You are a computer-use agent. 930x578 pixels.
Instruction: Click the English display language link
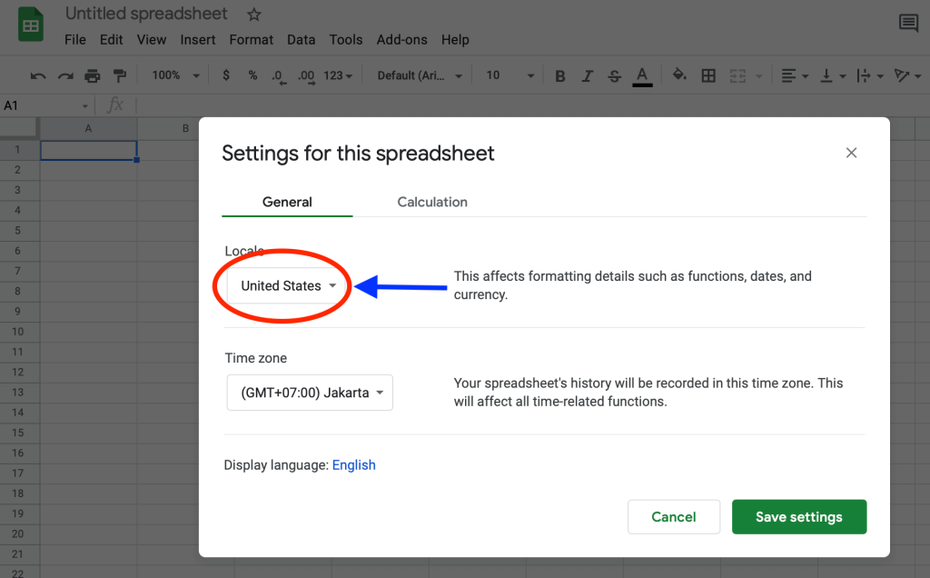[x=353, y=464]
